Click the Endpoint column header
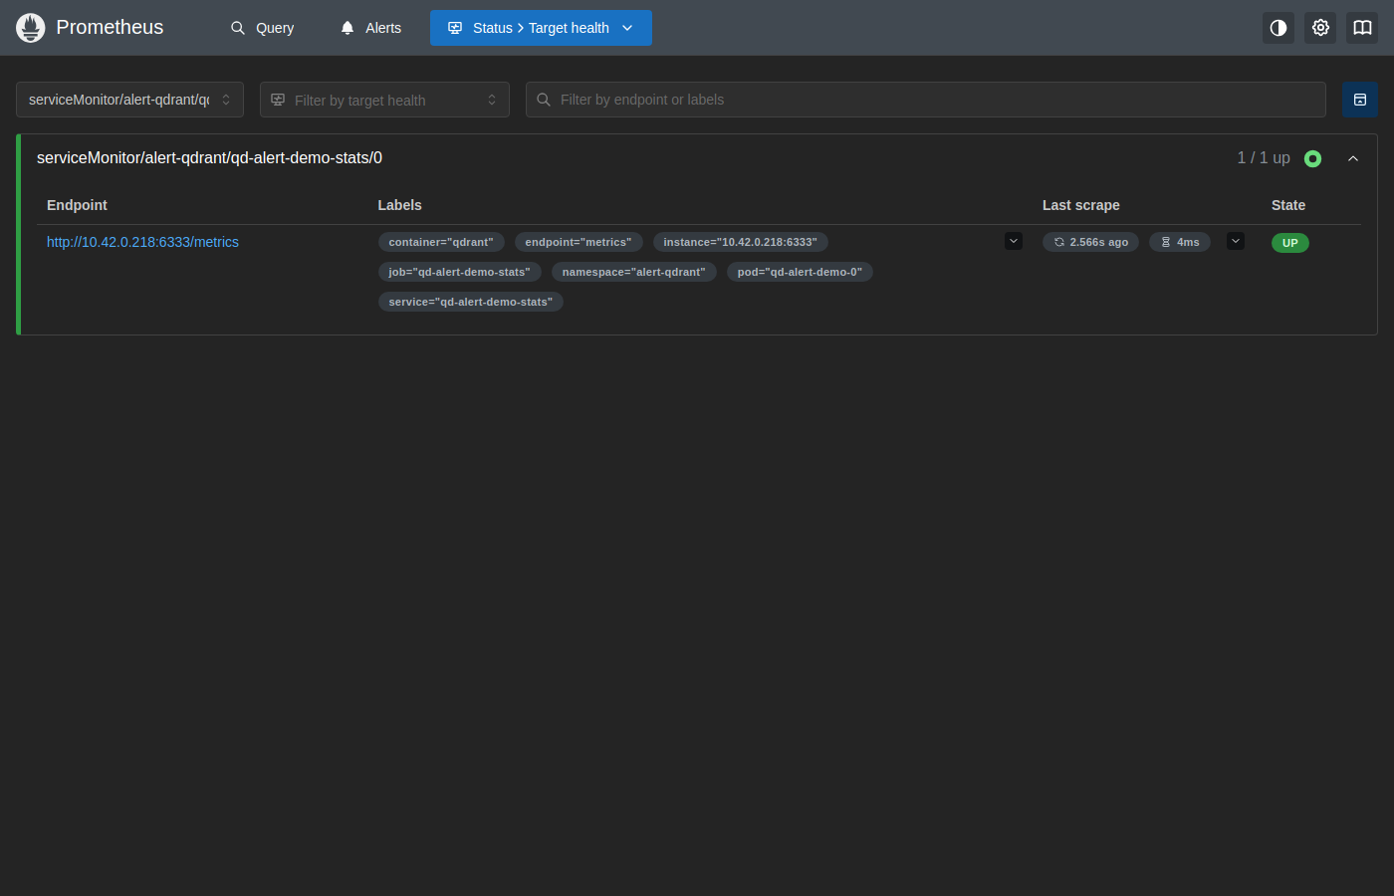The image size is (1394, 896). point(77,205)
